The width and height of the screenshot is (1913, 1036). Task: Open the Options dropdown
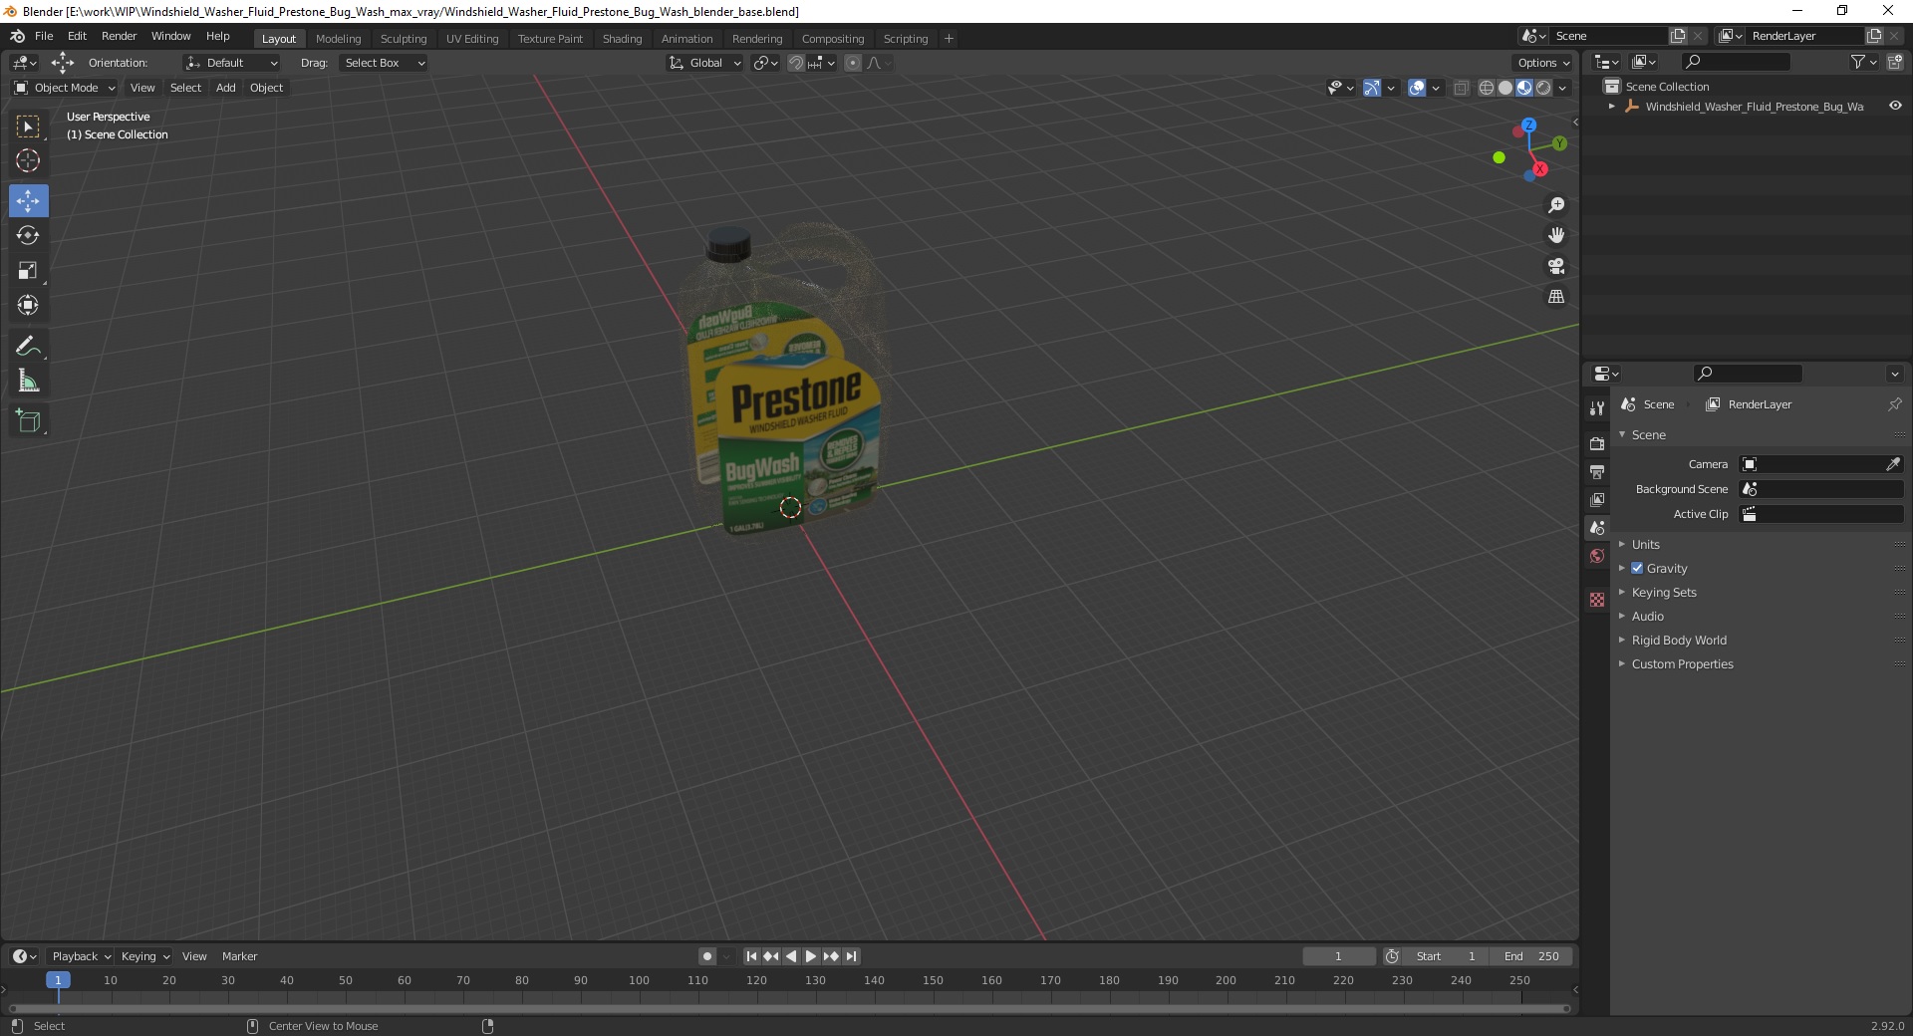coord(1542,63)
